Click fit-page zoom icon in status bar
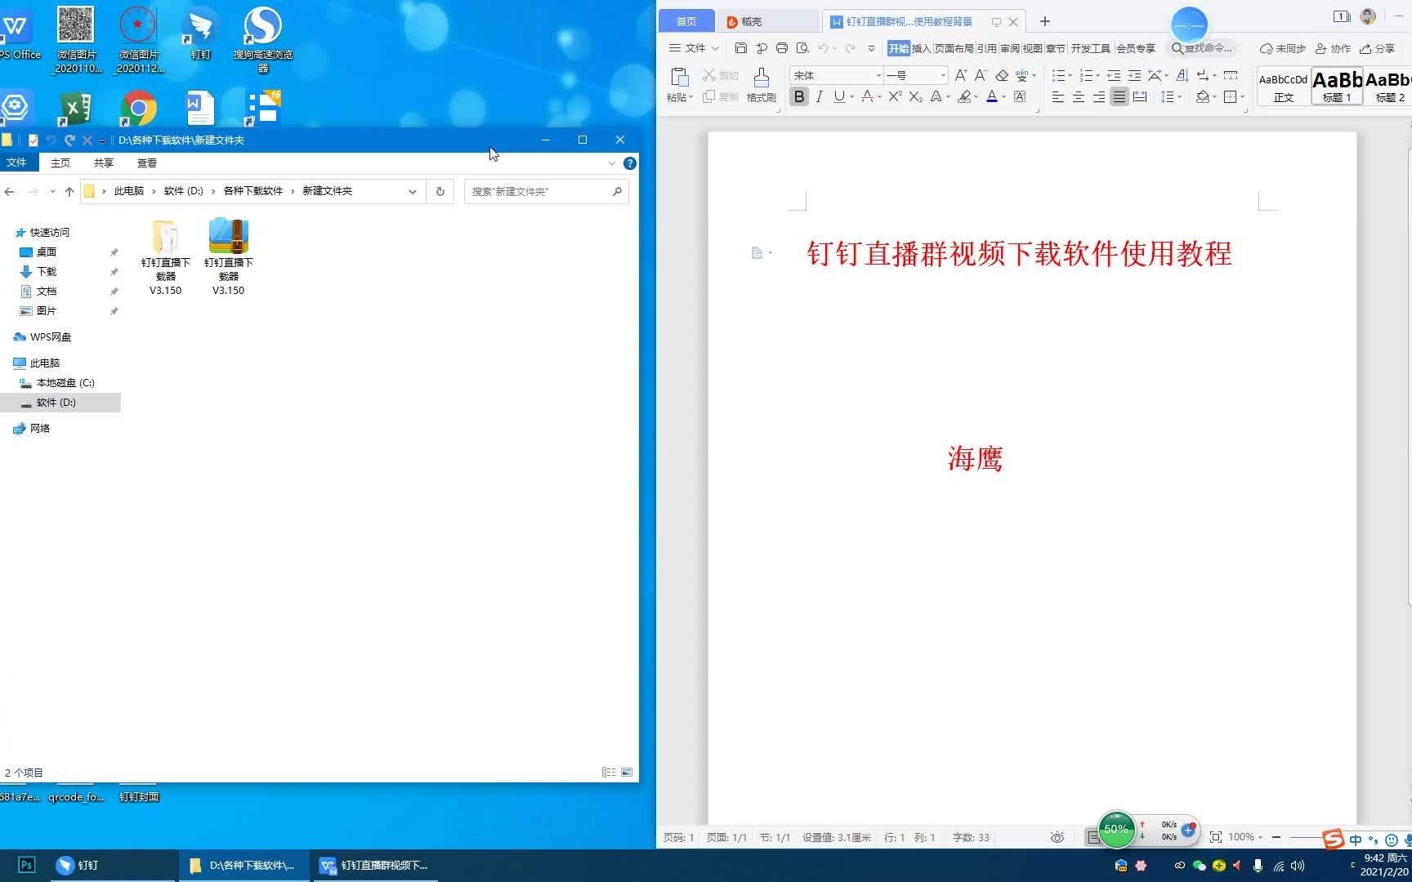The height and width of the screenshot is (882, 1412). click(x=1215, y=837)
